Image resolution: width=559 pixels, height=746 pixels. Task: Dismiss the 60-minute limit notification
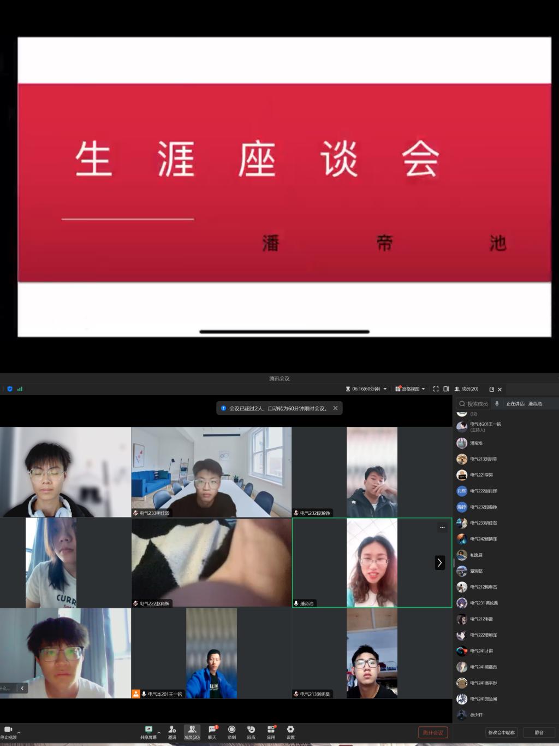[x=335, y=408]
